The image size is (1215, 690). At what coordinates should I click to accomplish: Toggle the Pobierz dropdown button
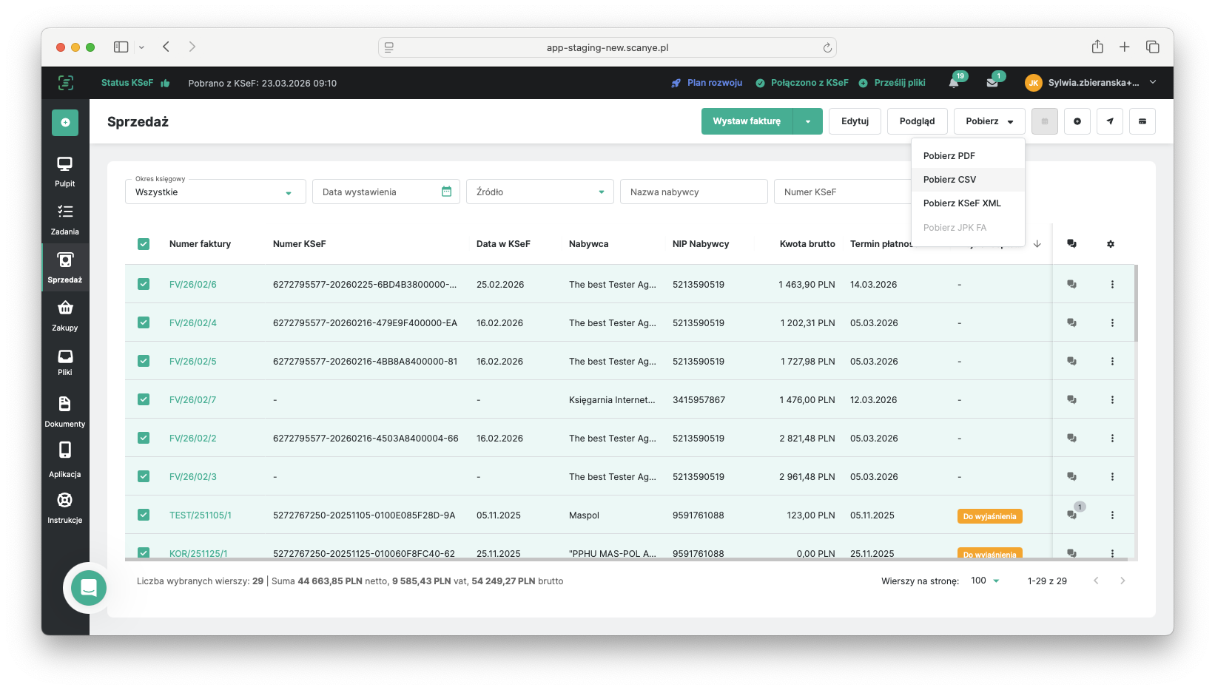[989, 121]
